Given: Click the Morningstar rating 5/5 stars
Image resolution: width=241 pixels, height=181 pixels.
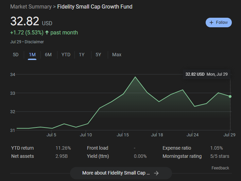Looking at the screenshot, I should pyautogui.click(x=220, y=156).
